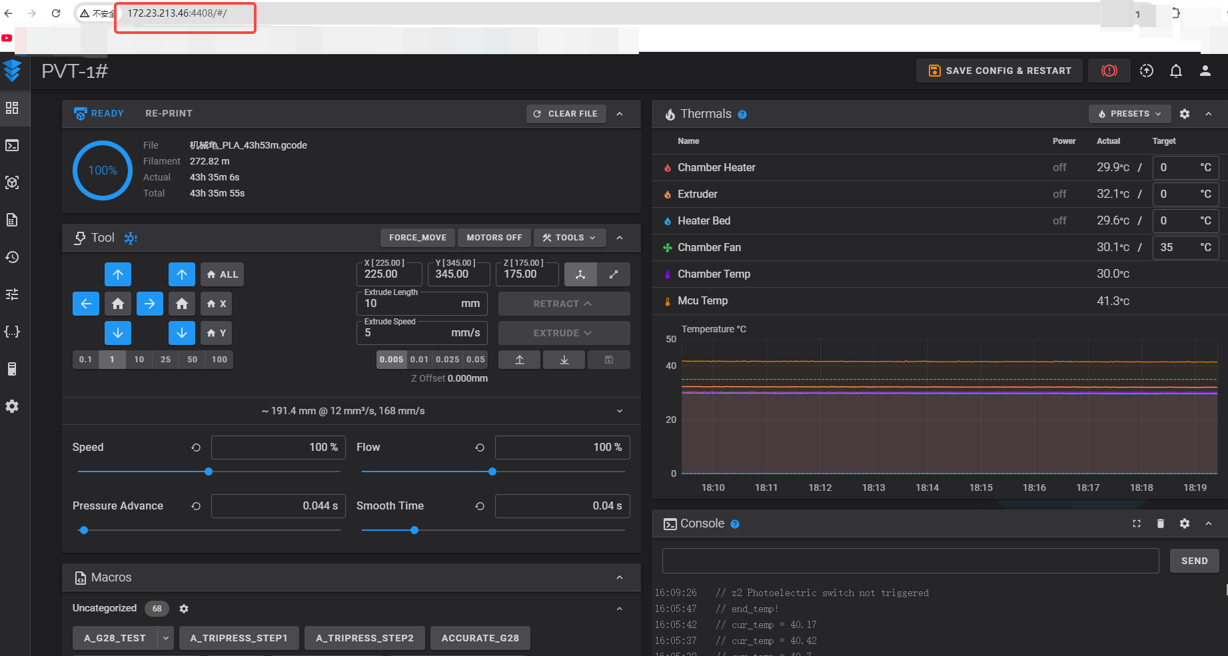This screenshot has height=656, width=1228.
Task: Select the READY status tab
Action: (x=99, y=114)
